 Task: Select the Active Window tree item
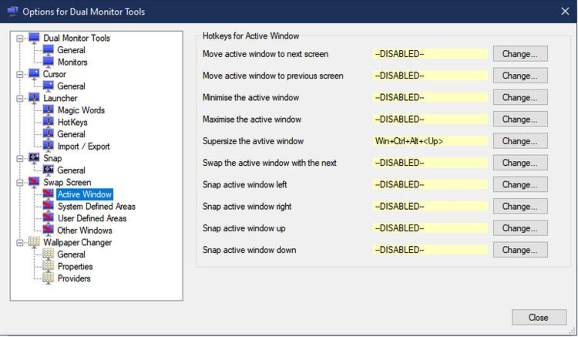coord(85,194)
